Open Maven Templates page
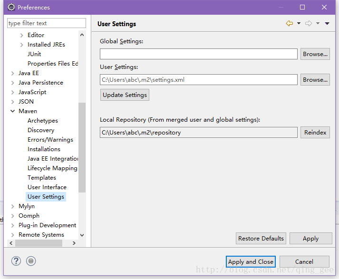Screen dimensions: 339x279 click(42, 178)
